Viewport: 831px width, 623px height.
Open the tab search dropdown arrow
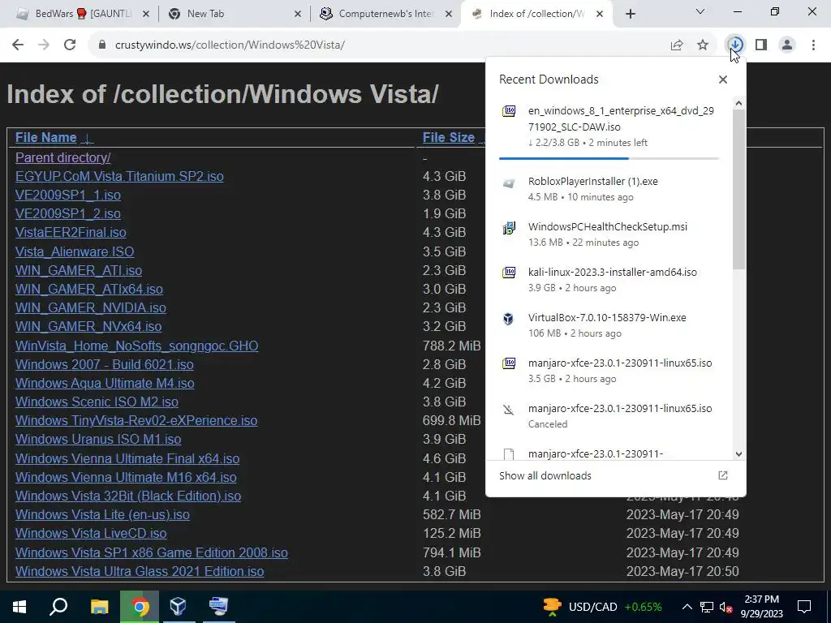tap(700, 11)
